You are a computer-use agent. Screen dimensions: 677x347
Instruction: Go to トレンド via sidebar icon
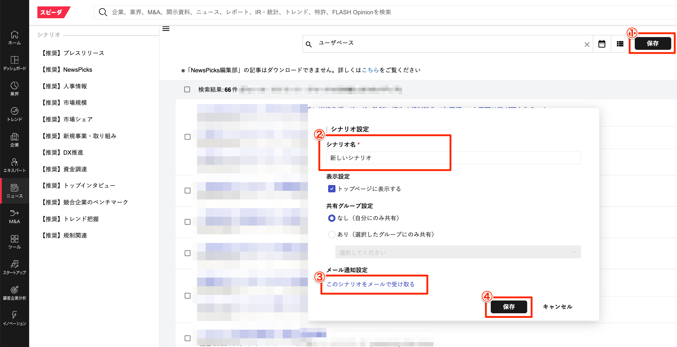[x=14, y=114]
